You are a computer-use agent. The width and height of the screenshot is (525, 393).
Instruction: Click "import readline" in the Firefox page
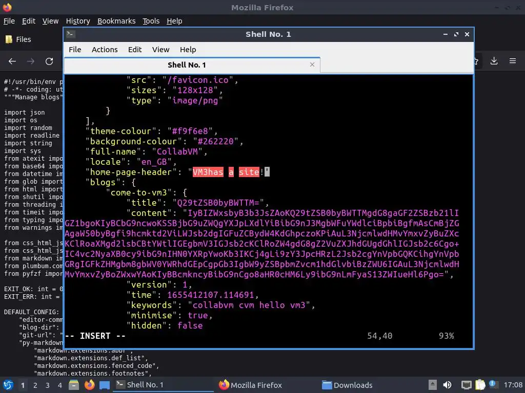pyautogui.click(x=32, y=135)
